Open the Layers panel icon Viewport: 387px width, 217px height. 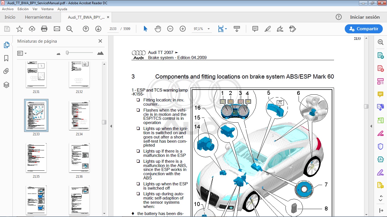(6, 85)
